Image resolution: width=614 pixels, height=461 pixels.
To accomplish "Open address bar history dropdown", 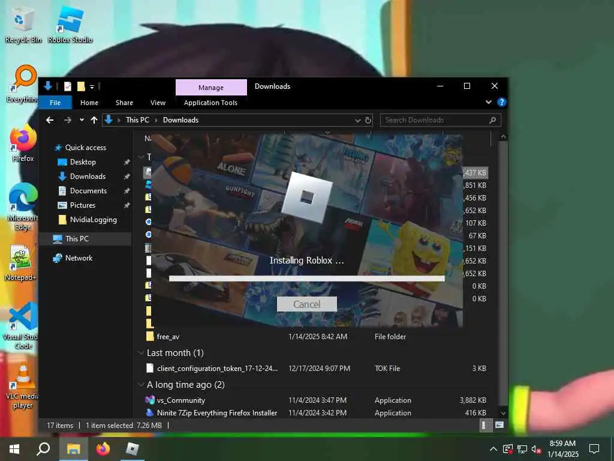I will pyautogui.click(x=357, y=120).
